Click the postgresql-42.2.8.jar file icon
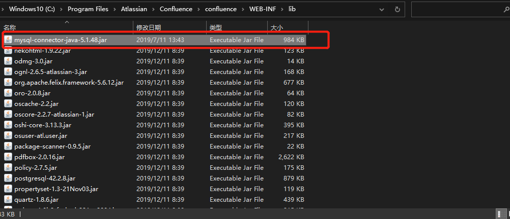Image resolution: width=510 pixels, height=219 pixels. [x=8, y=178]
